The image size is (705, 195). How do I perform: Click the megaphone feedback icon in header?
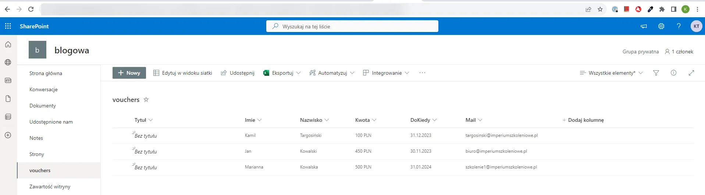pyautogui.click(x=644, y=26)
